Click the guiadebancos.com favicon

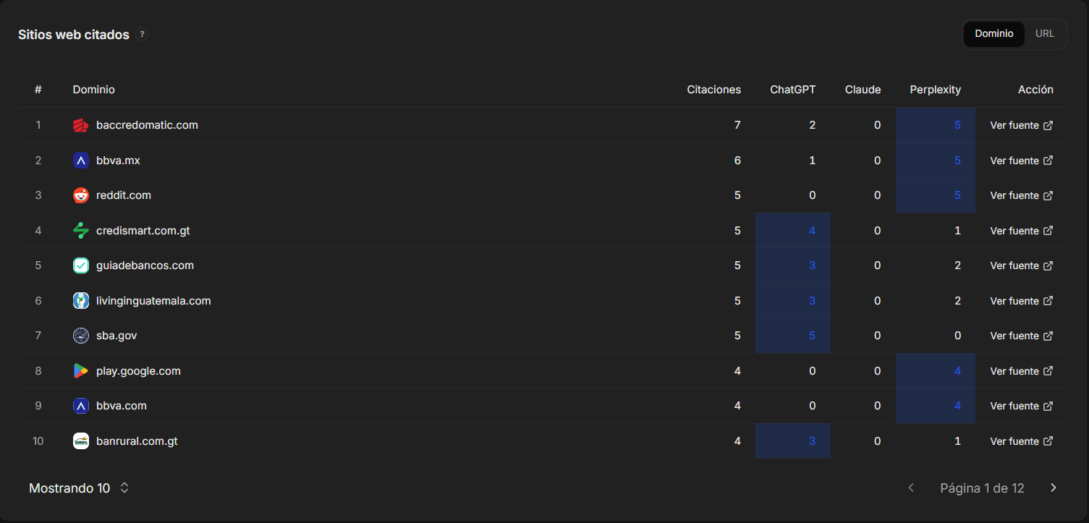click(x=81, y=265)
